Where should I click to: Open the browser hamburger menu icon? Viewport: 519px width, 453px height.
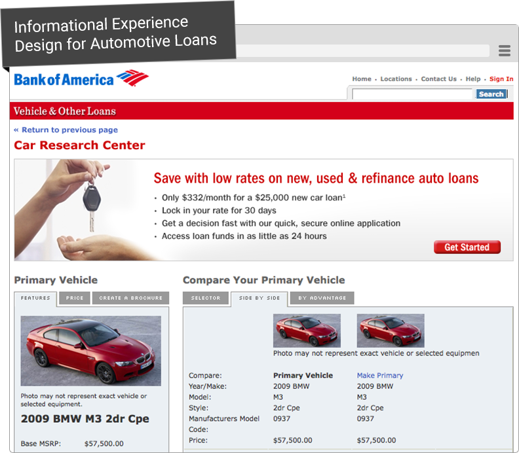click(x=504, y=50)
